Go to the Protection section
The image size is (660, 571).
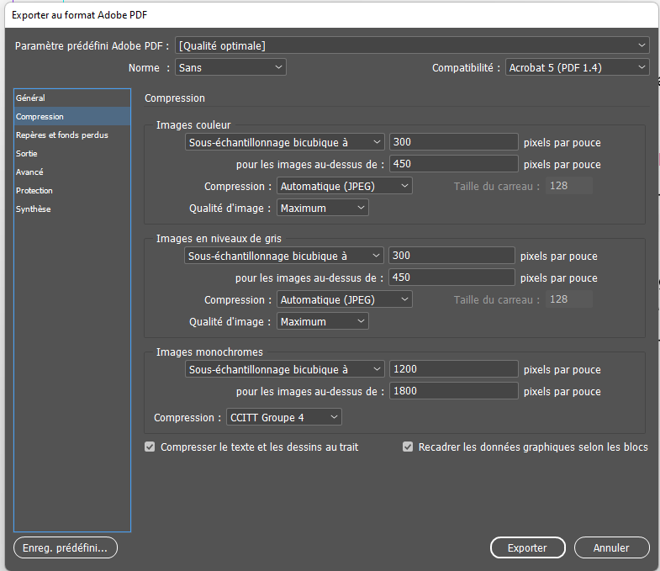34,191
